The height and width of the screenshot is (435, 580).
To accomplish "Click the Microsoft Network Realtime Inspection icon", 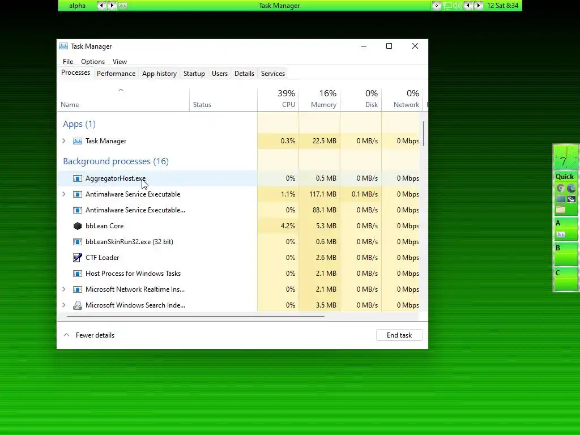I will [x=77, y=289].
